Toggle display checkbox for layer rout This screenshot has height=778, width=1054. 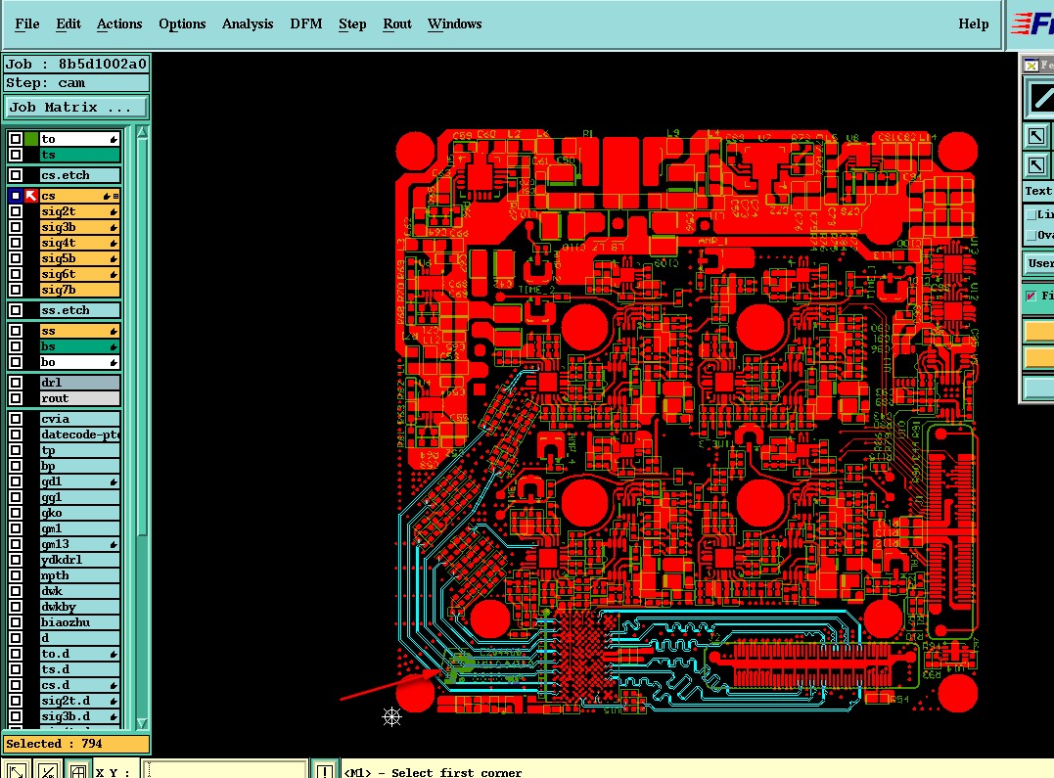(x=16, y=398)
